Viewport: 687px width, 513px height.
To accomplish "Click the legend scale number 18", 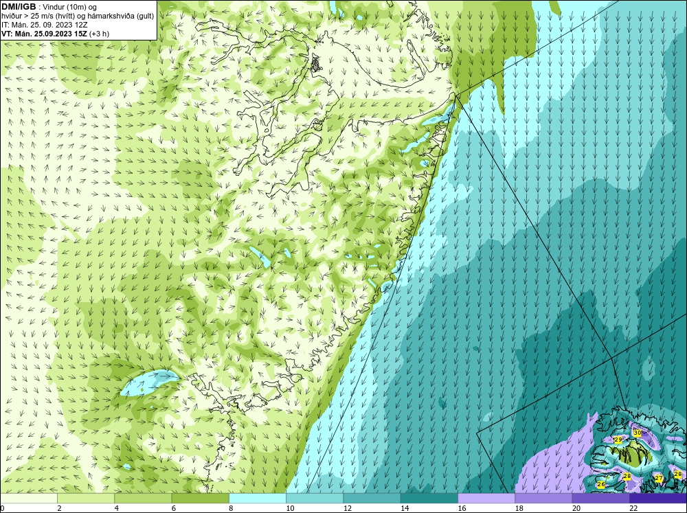I will (519, 508).
